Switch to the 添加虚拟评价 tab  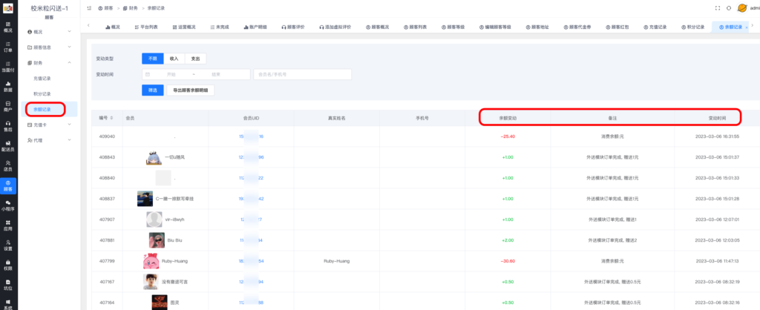click(x=335, y=27)
